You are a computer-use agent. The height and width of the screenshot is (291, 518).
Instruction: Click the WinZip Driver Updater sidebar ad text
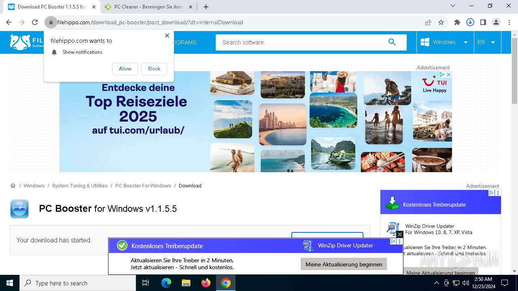pos(430,226)
